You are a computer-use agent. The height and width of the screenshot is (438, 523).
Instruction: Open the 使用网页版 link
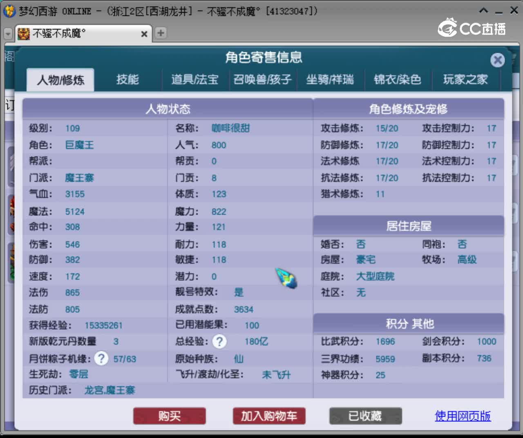tap(463, 416)
